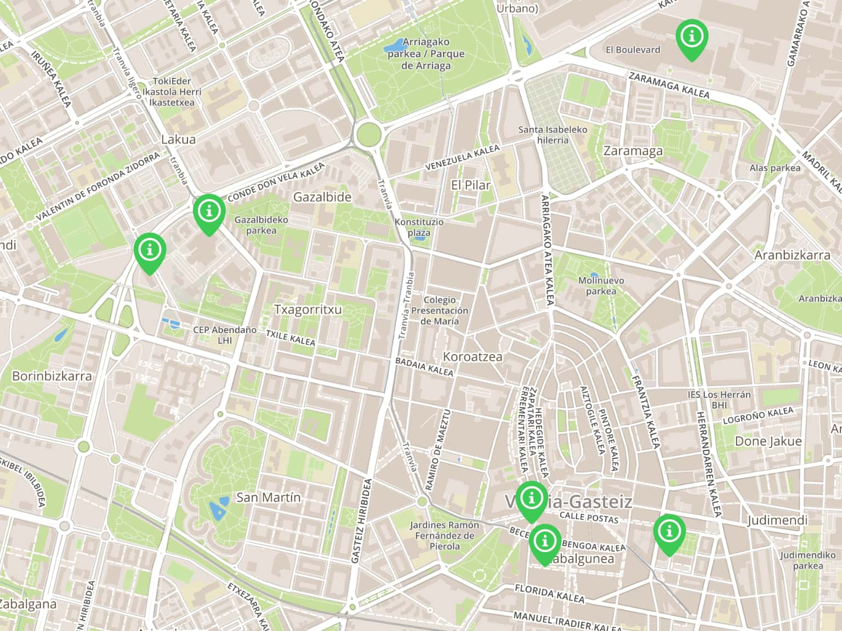Open the info marker west of Gazalbideko parkea
The width and height of the screenshot is (842, 631).
click(x=150, y=253)
